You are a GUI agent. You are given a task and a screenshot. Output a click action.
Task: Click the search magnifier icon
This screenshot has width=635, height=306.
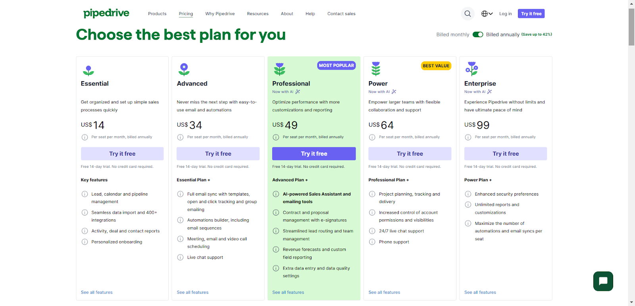point(468,14)
